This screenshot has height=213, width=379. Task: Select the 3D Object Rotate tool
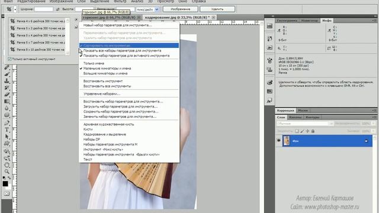pos(7,151)
